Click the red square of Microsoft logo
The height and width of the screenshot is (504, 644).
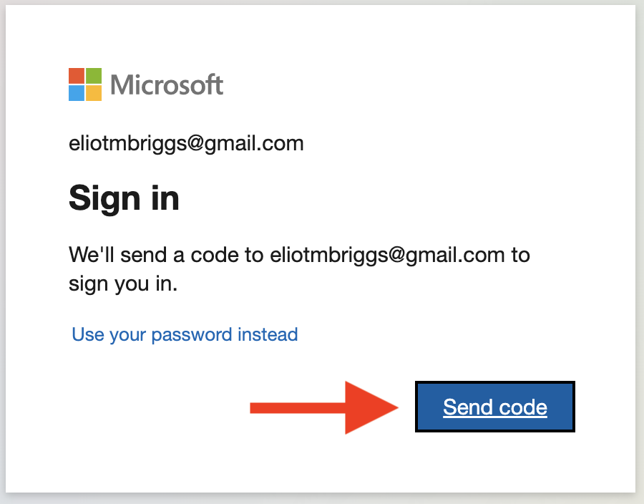click(77, 76)
